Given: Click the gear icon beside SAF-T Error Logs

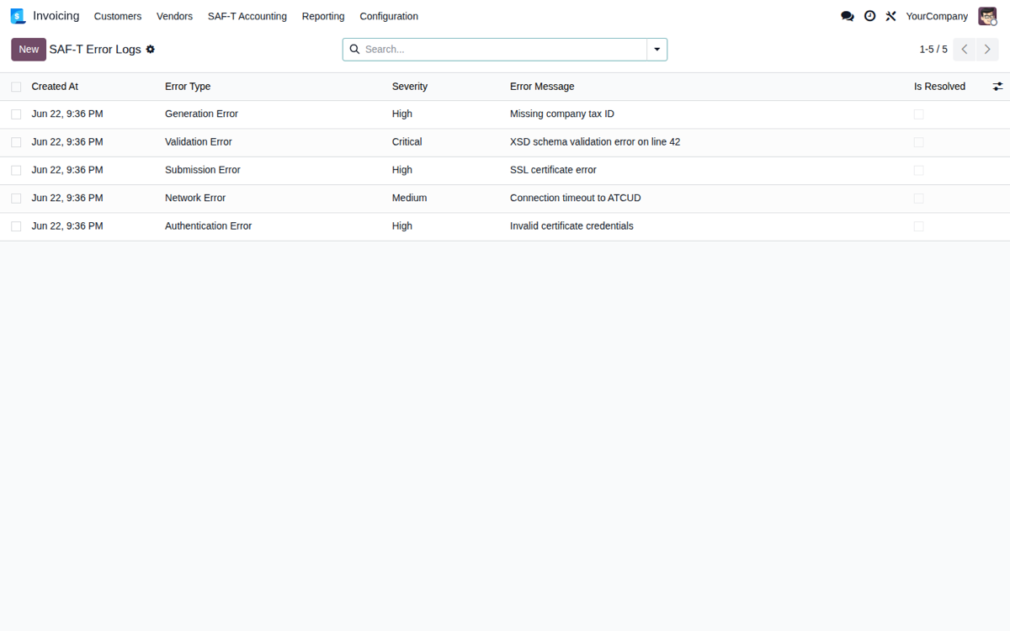Looking at the screenshot, I should click(151, 50).
